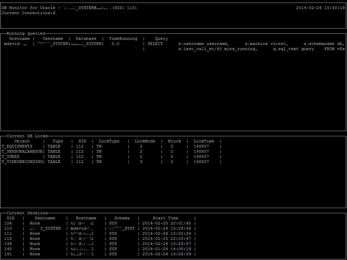The image size is (347, 260).
Task: Select 'q.sql_text query' in the query
Action: (x=294, y=49)
